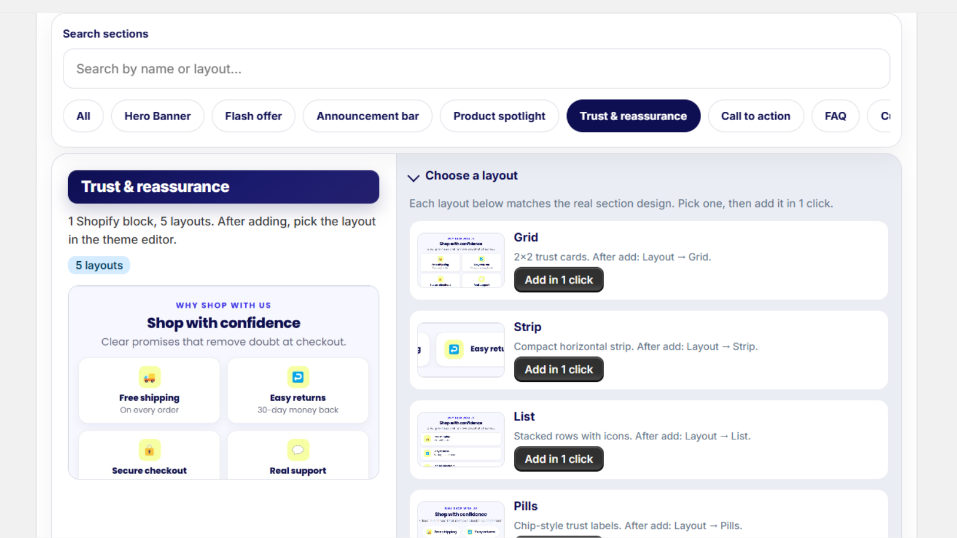Click the returns icon in Strip thumbnail
Screen dimensions: 957x538
[454, 349]
